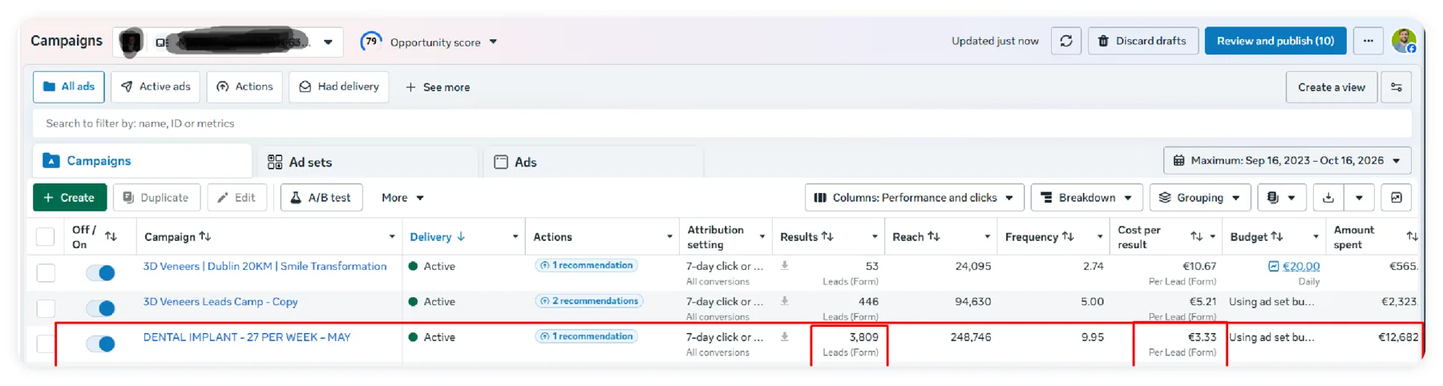Switch to the Ad sets tab

tap(368, 162)
